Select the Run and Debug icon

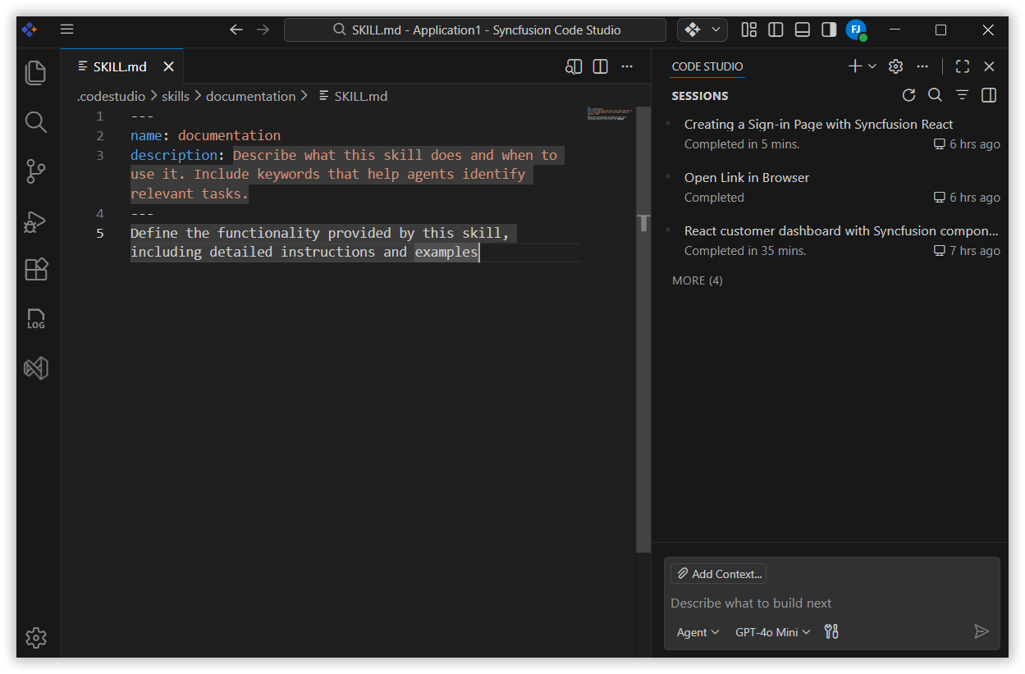[x=35, y=221]
